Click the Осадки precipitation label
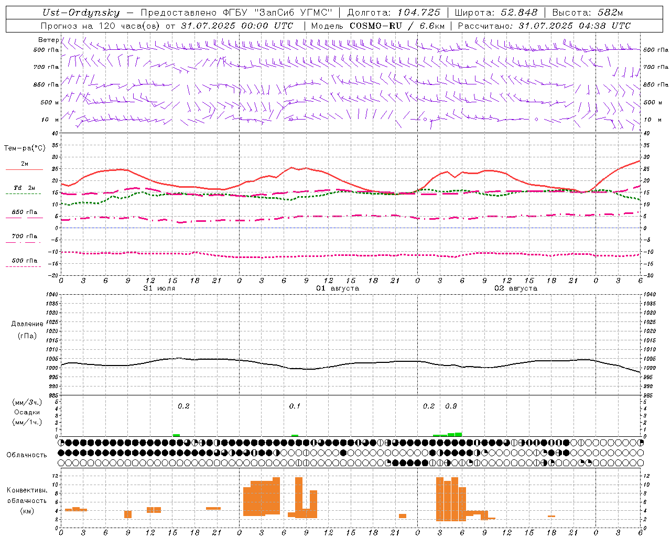 [x=27, y=412]
